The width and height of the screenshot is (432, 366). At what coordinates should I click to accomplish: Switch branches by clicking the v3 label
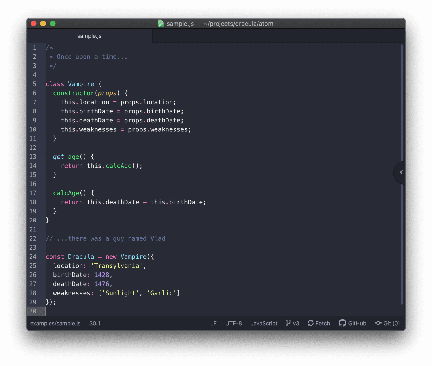click(x=296, y=323)
